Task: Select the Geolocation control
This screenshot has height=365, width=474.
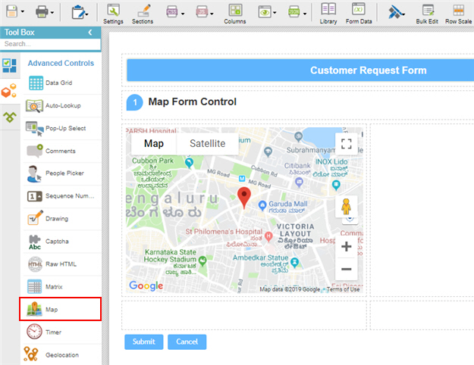Action: pos(62,354)
